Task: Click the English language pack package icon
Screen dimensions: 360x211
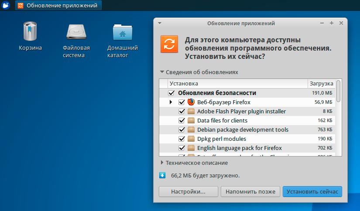Action: (x=191, y=148)
